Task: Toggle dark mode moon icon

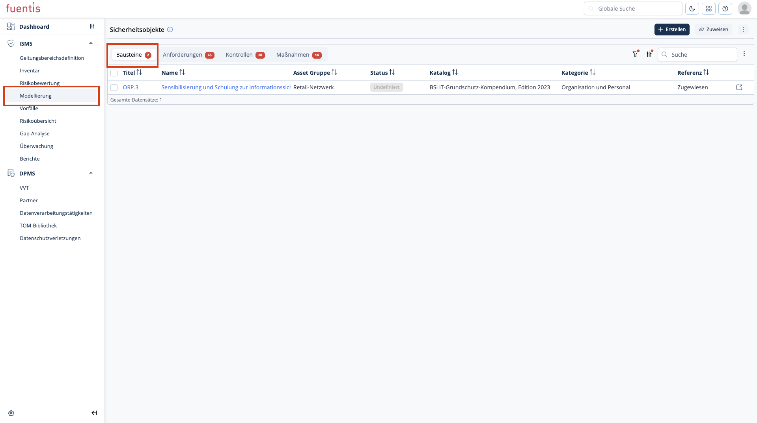Action: point(692,9)
